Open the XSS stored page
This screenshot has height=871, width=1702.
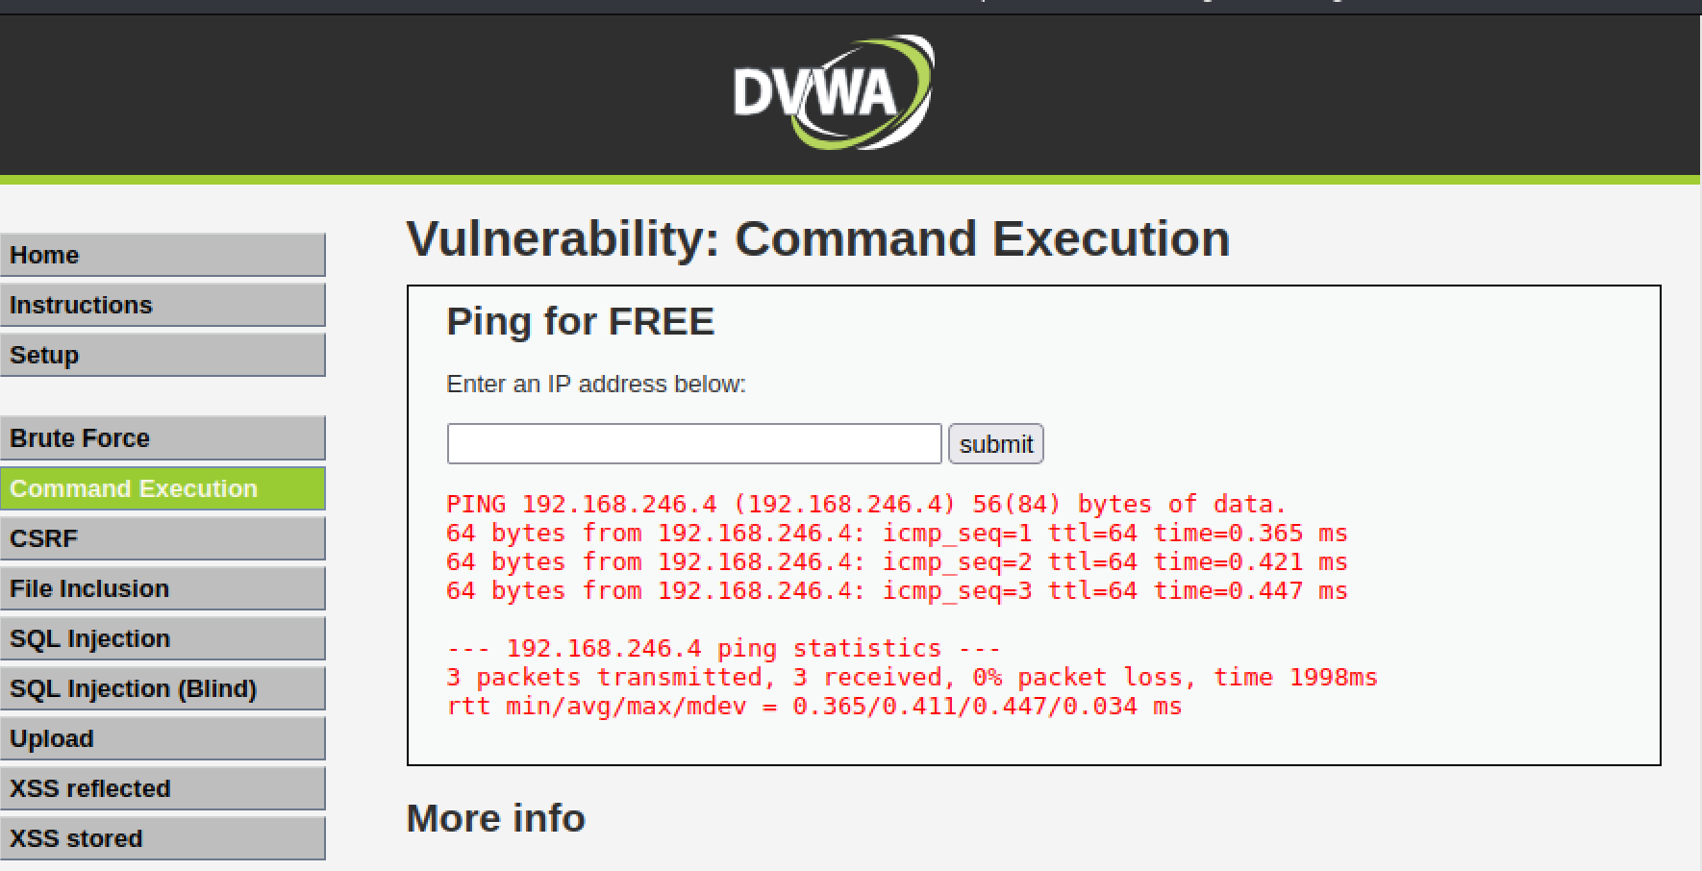click(162, 838)
